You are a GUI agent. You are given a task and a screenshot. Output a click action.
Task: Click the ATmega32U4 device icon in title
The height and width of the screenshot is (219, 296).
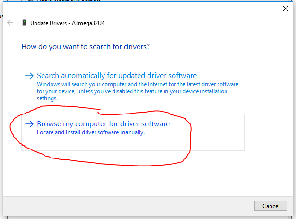point(24,23)
